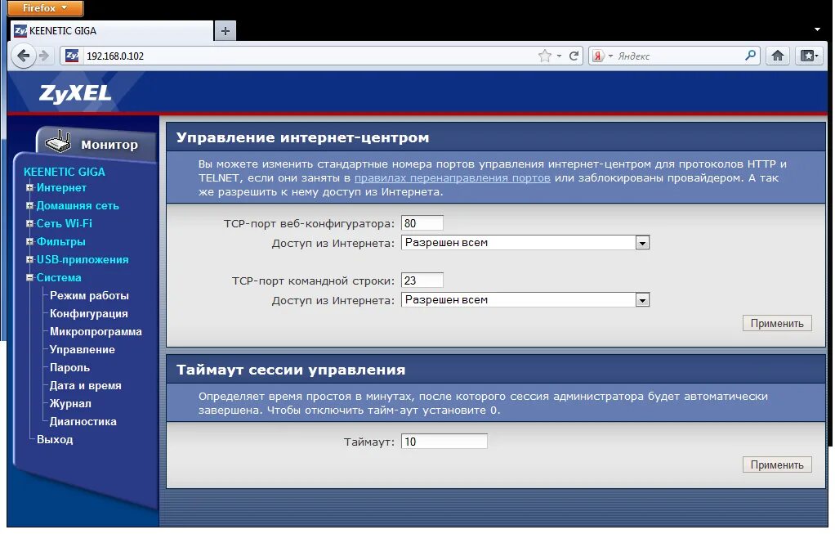Image resolution: width=835 pixels, height=534 pixels.
Task: Select Пароль in the Система menu
Action: 69,368
